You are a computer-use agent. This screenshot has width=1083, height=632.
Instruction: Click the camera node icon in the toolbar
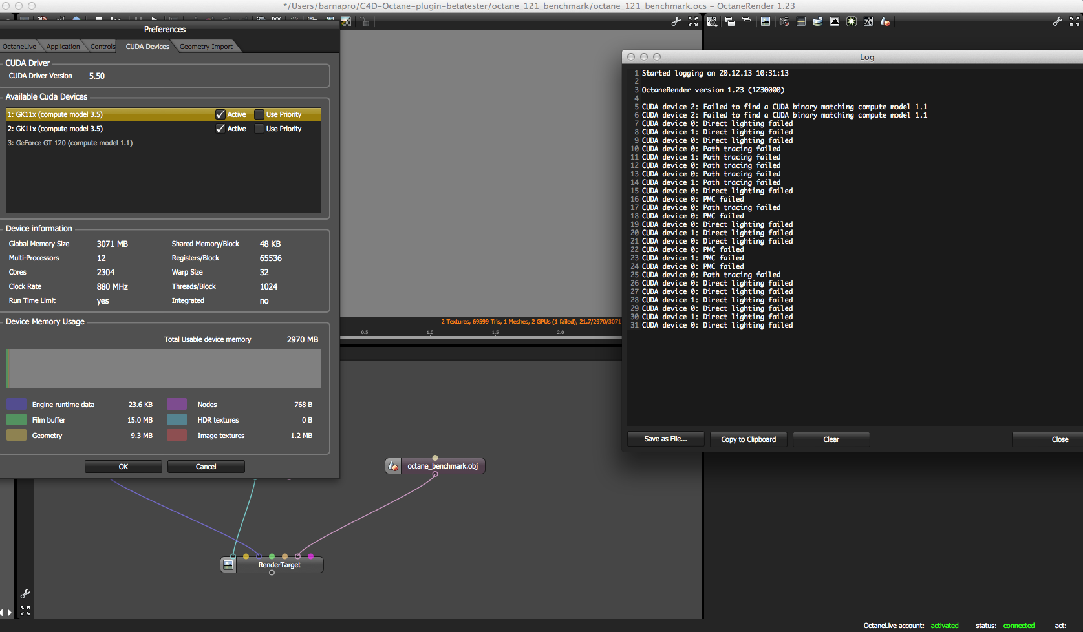[x=784, y=21]
